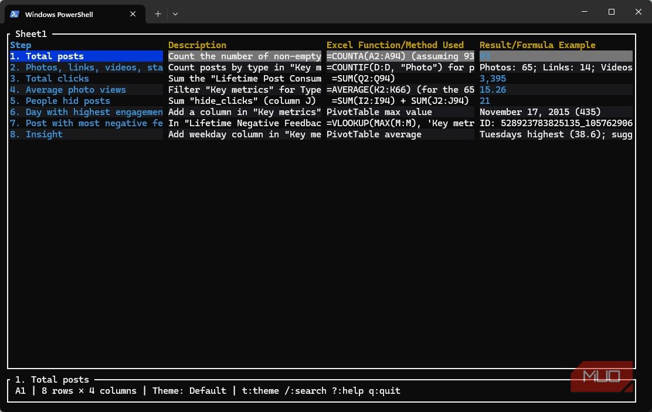Select the '1. Total posts' row cell

tap(86, 56)
